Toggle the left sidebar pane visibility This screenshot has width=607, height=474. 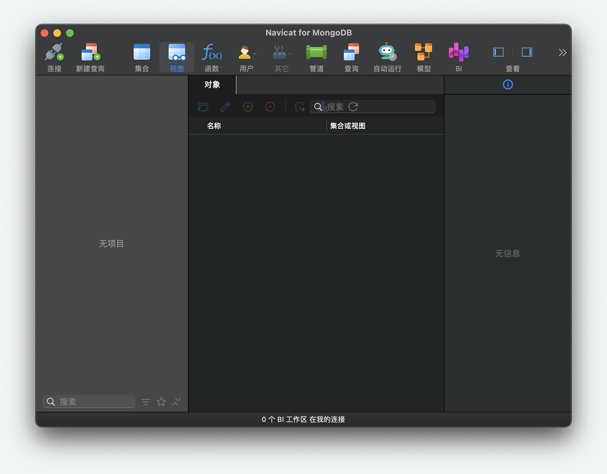pyautogui.click(x=498, y=52)
